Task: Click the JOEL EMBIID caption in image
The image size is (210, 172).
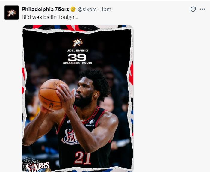Action: tap(77, 51)
